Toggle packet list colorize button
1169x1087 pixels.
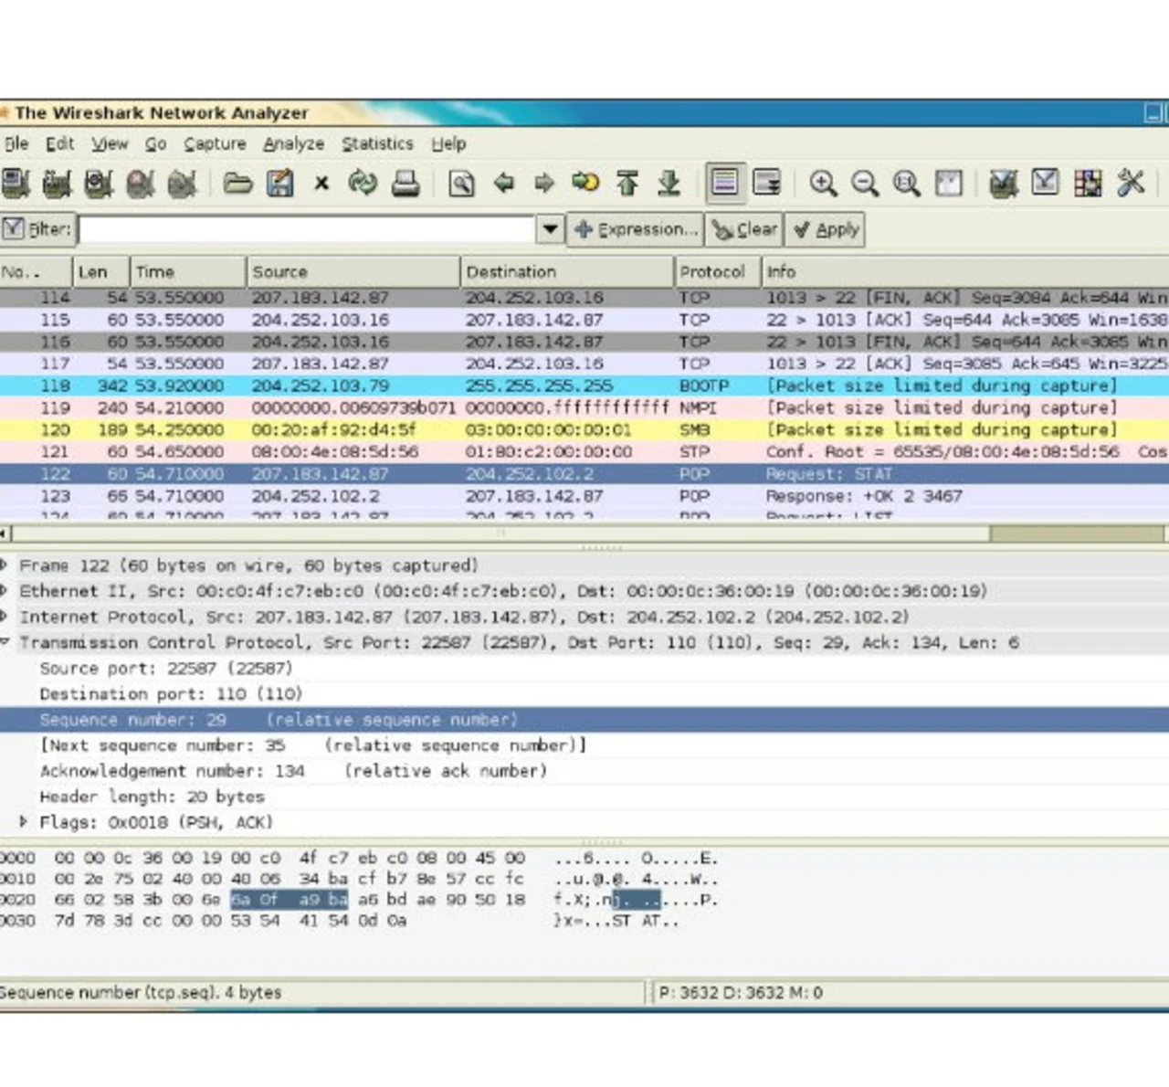[724, 184]
